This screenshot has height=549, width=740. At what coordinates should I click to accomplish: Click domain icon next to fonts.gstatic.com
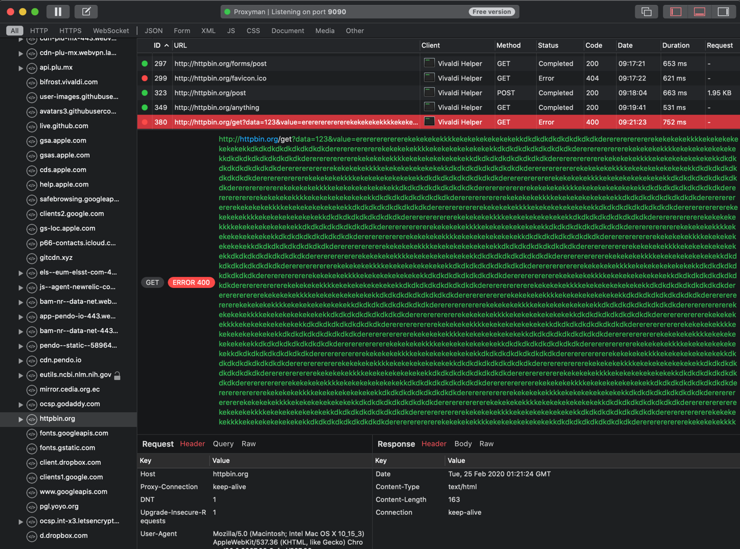[x=32, y=448]
